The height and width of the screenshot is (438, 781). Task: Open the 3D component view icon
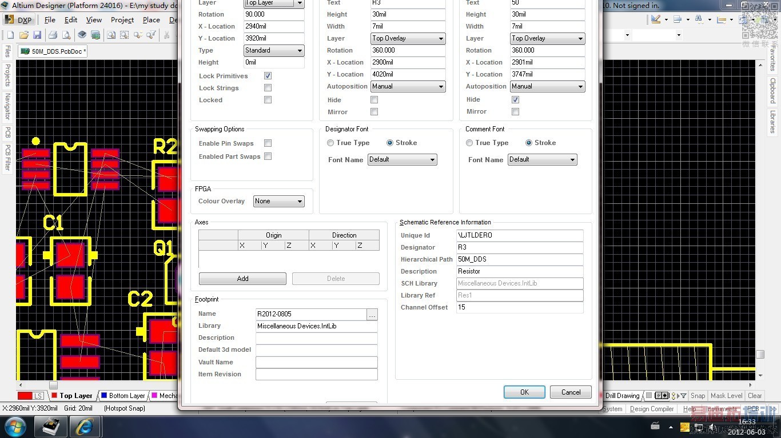click(82, 35)
